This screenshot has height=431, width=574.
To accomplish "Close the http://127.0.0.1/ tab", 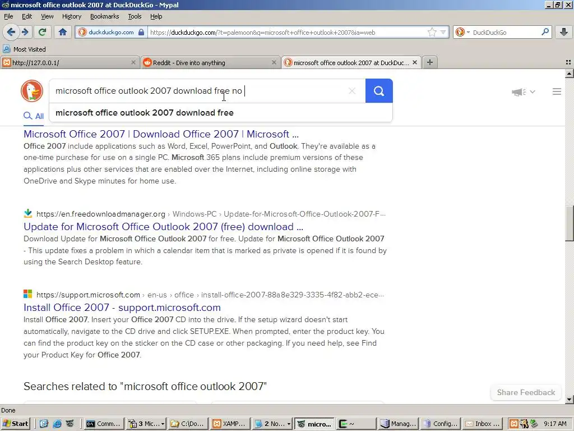I will click(x=133, y=63).
